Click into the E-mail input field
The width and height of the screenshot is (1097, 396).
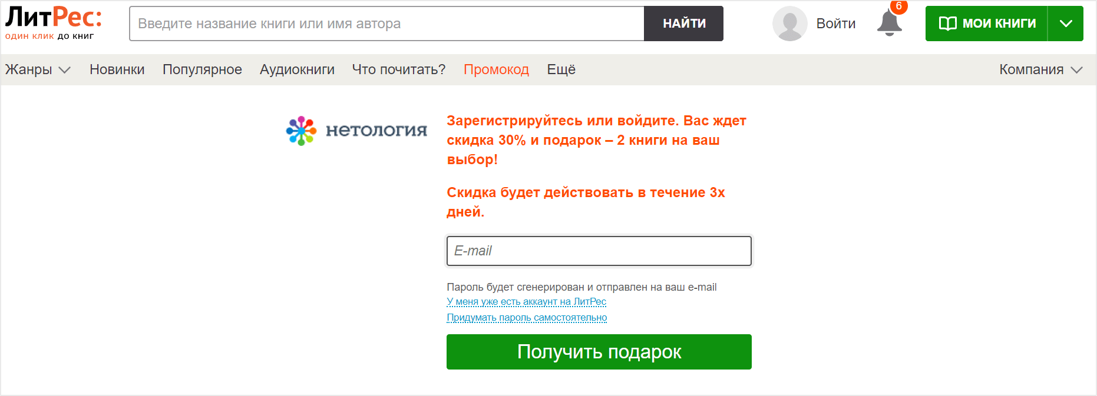[599, 251]
